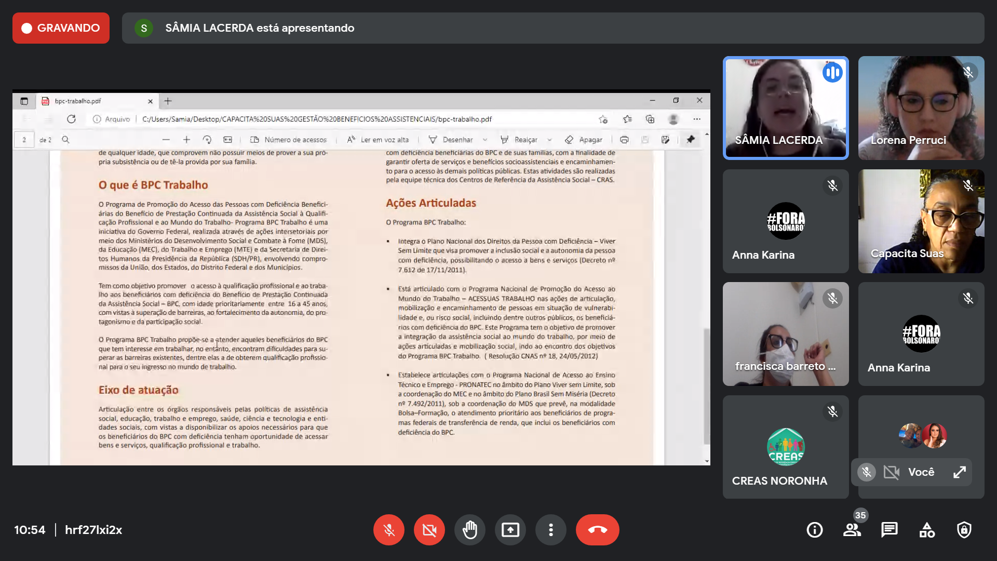Raise your hand in the meeting
This screenshot has width=997, height=561.
pos(470,530)
